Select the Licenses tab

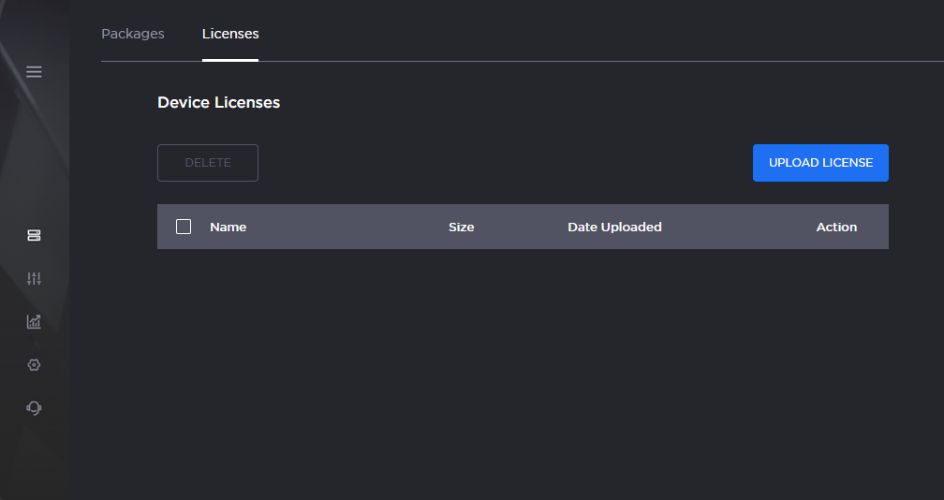coord(230,34)
